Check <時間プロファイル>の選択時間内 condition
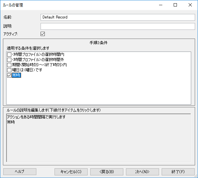The width and height of the screenshot is (198, 178). [x=9, y=54]
